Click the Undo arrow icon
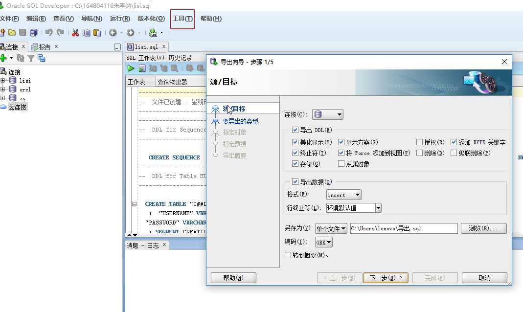Screen dimensions: 523x312 [x=49, y=32]
